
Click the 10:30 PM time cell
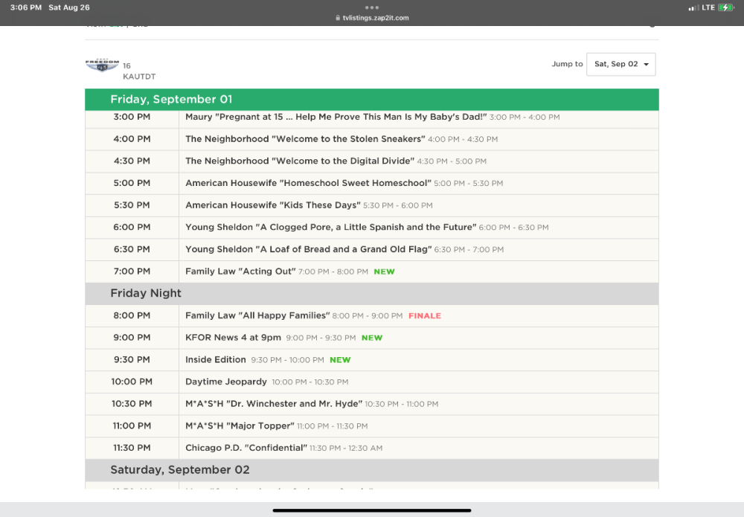132,404
